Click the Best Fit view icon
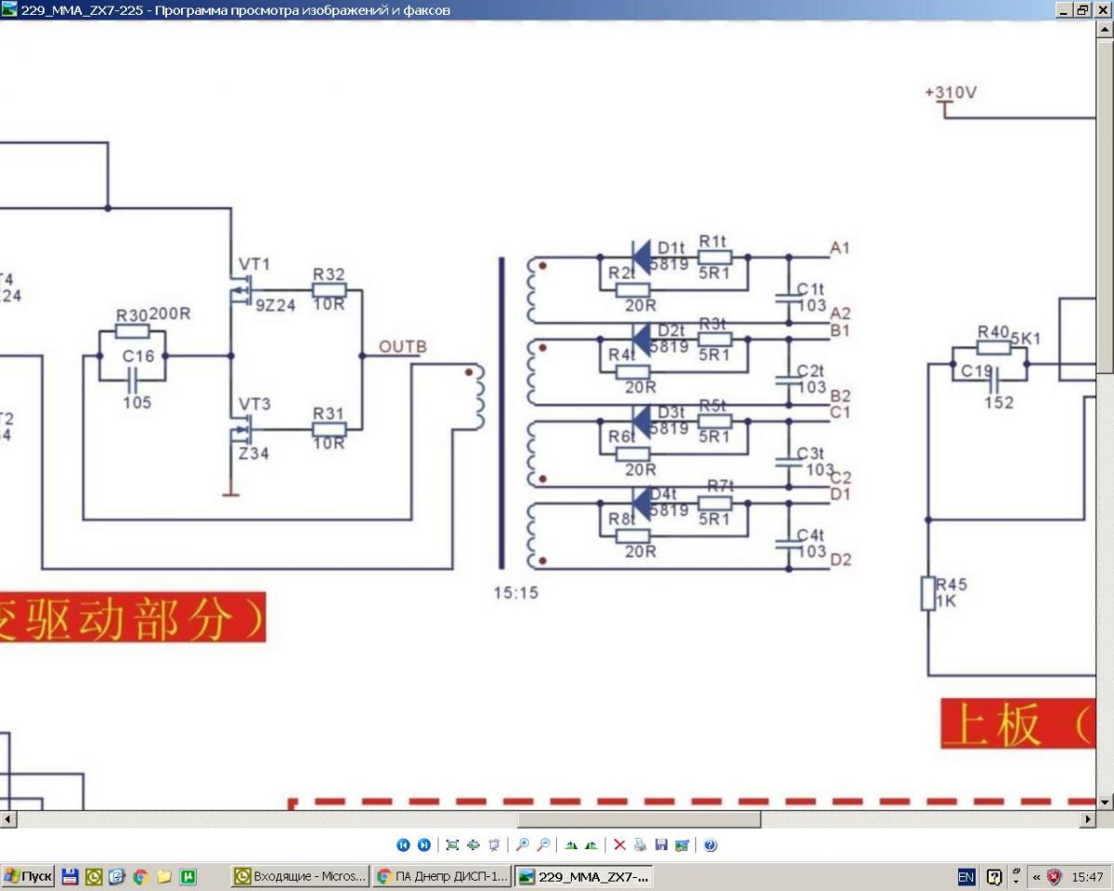The width and height of the screenshot is (1114, 891). click(x=452, y=845)
